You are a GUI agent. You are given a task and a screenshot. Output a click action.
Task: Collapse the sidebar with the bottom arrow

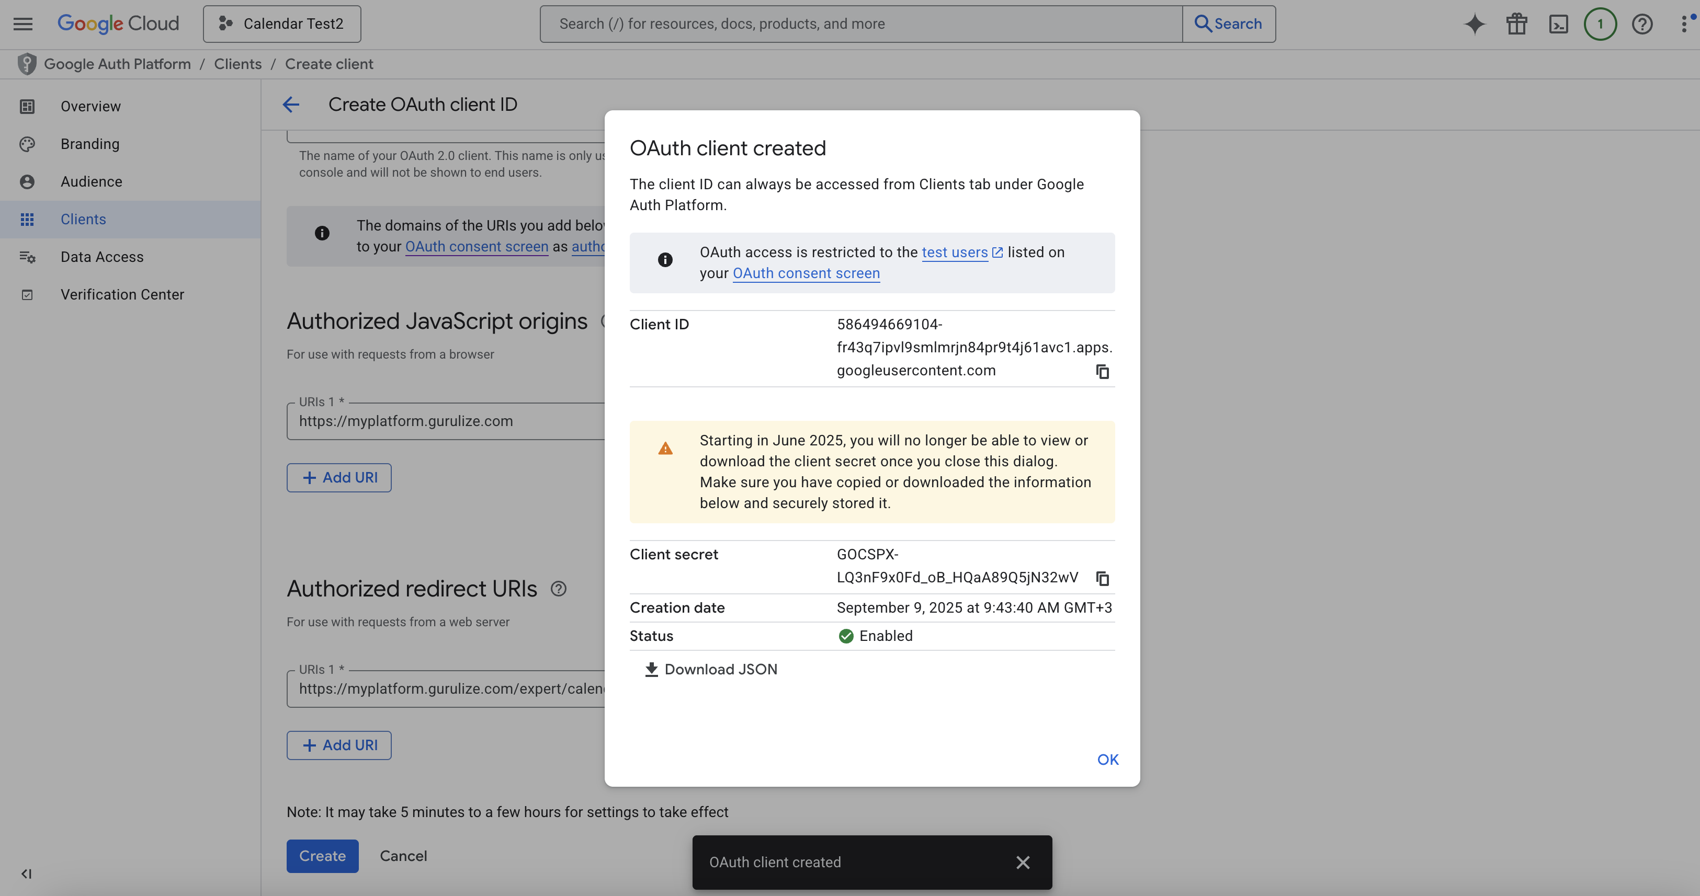click(26, 874)
